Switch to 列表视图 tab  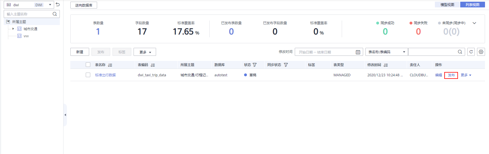pos(472,5)
